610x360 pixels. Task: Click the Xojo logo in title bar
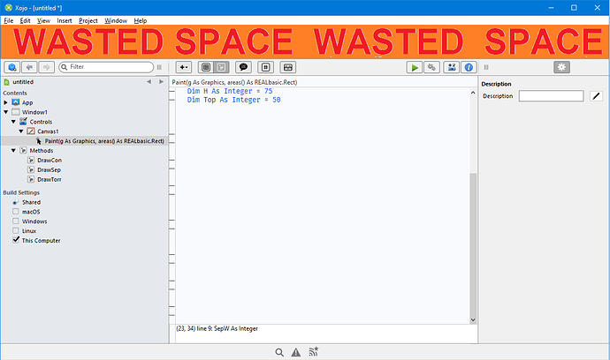point(8,8)
